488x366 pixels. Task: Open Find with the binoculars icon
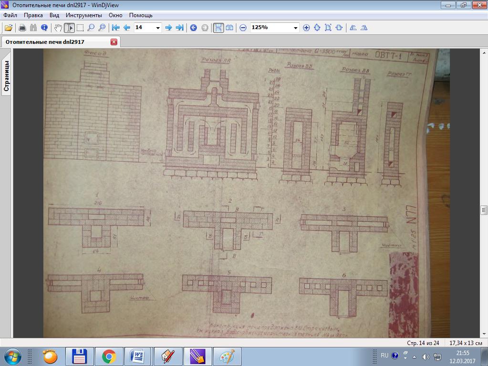33,28
